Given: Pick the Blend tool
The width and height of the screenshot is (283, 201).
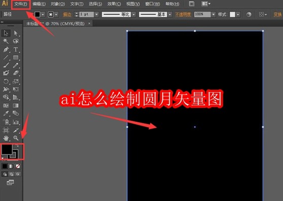Looking at the screenshot, I should coord(16,113).
